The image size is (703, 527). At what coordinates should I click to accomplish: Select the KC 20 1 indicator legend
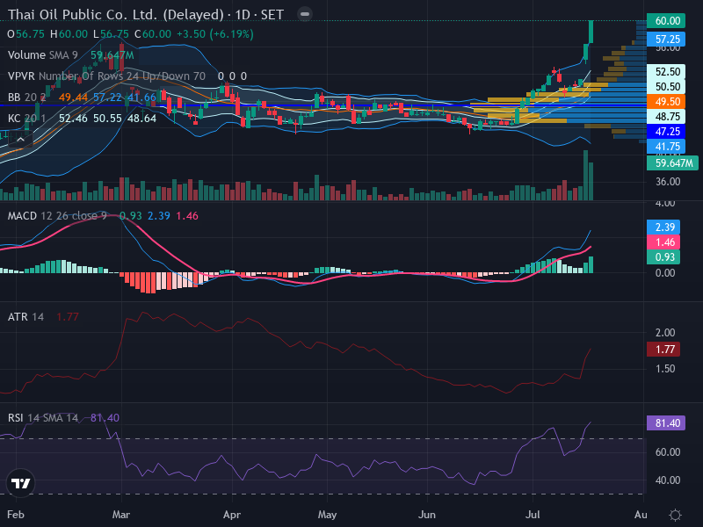tap(26, 119)
